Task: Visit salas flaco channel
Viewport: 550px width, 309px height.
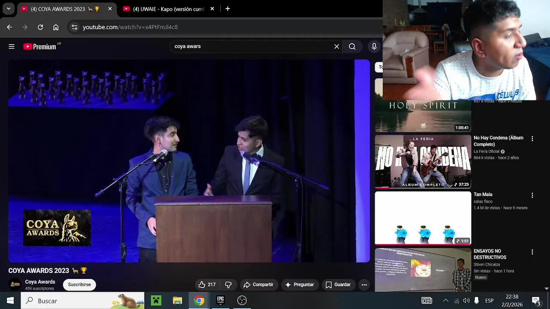Action: pos(483,201)
